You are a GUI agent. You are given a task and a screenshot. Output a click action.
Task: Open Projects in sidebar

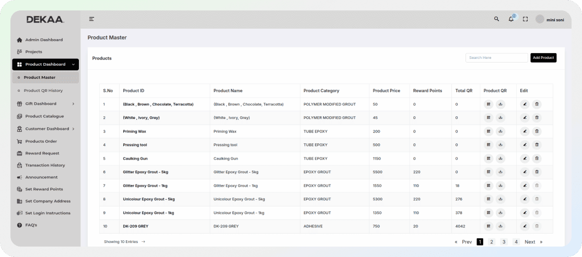pyautogui.click(x=30, y=52)
